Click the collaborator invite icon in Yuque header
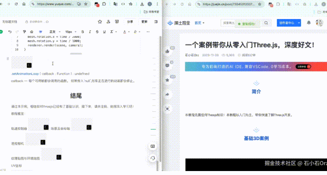 [x=108, y=22]
